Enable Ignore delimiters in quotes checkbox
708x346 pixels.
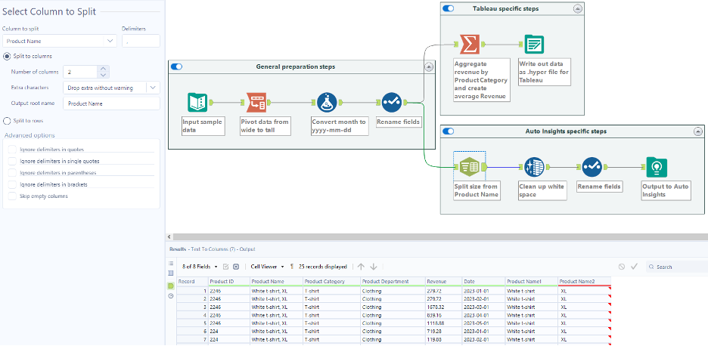[12, 150]
